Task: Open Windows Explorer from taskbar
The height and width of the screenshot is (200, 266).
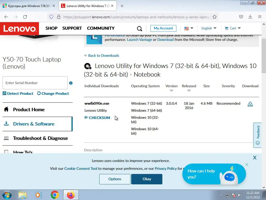Action: tap(23, 195)
